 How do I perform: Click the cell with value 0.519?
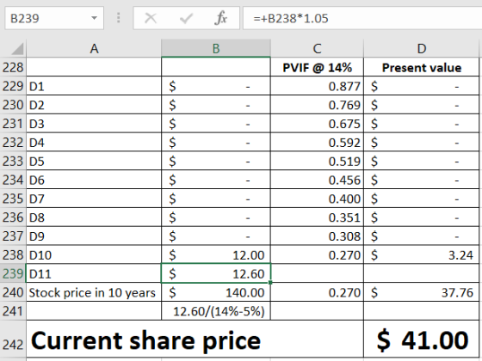coord(317,162)
